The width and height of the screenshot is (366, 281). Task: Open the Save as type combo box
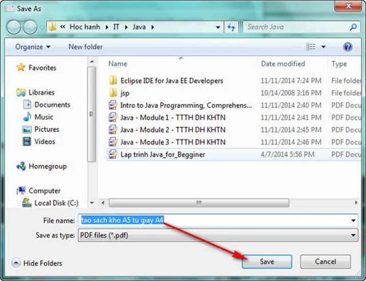[218, 235]
